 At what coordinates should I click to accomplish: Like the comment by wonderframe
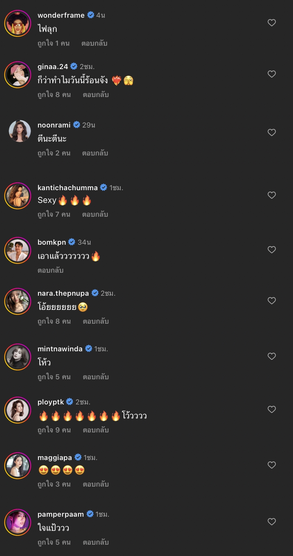coord(272,23)
